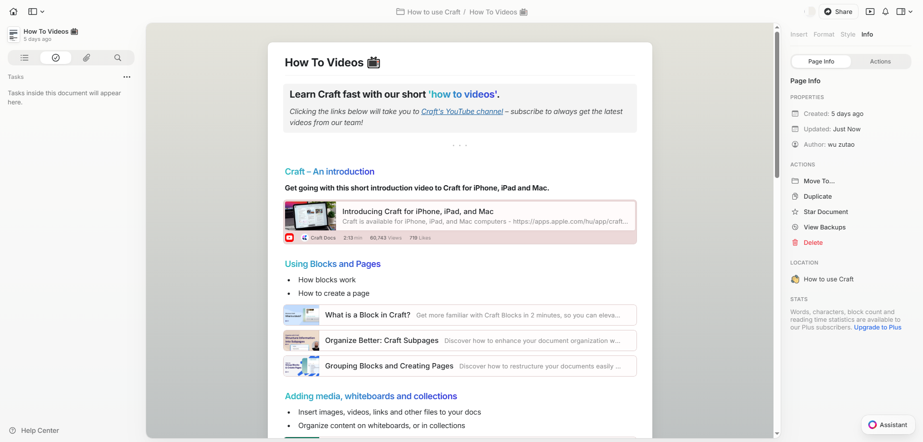
Task: Open the tasks checkmark view in the sidebar
Action: [x=56, y=58]
